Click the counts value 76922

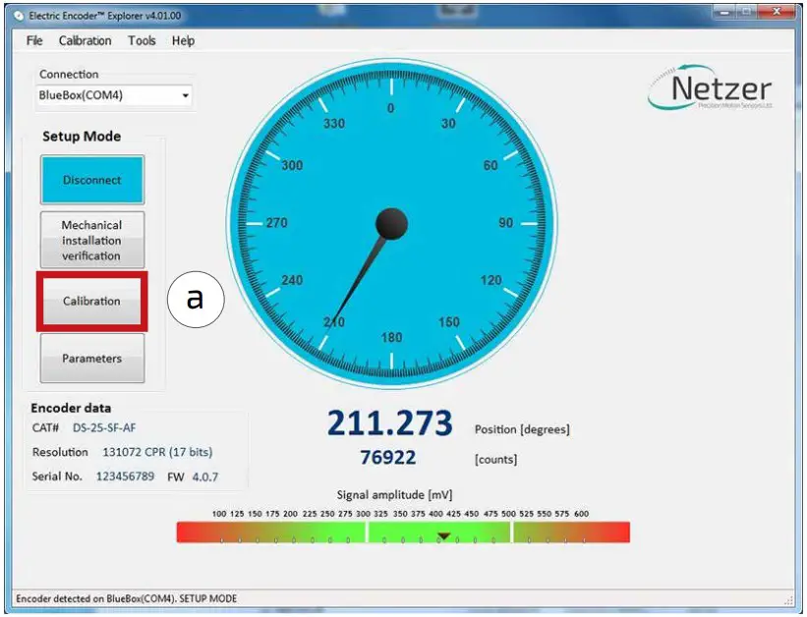pyautogui.click(x=387, y=458)
